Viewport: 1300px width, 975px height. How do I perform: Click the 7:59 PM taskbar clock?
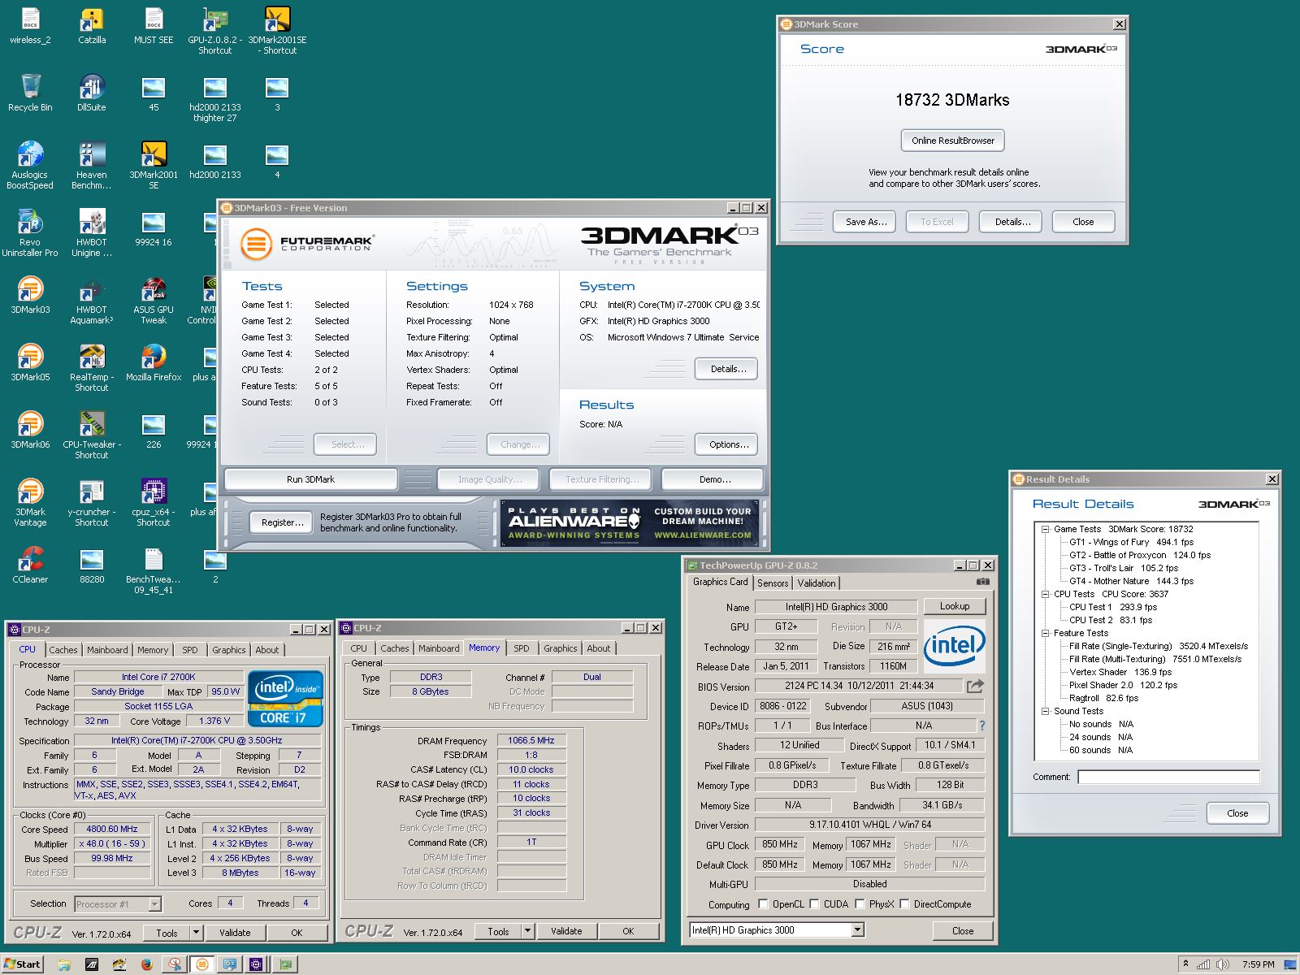click(x=1258, y=964)
